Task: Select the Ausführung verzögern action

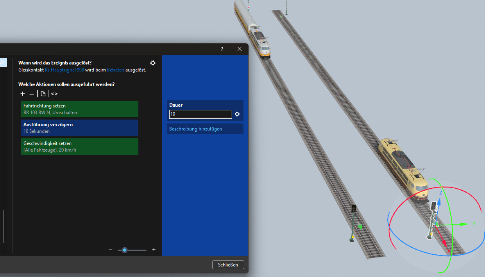Action: (80, 128)
